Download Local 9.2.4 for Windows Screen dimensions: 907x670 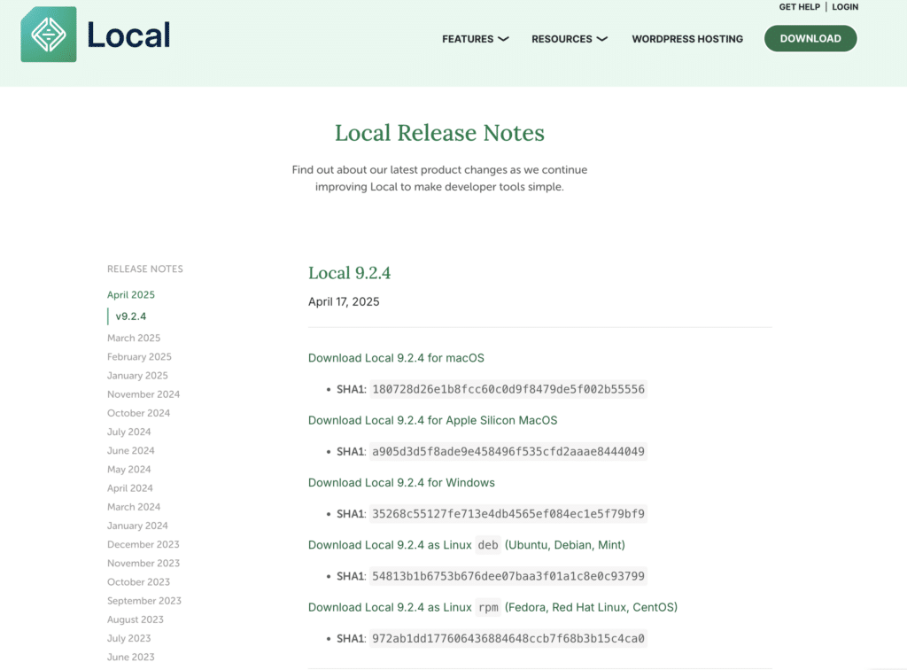[401, 483]
